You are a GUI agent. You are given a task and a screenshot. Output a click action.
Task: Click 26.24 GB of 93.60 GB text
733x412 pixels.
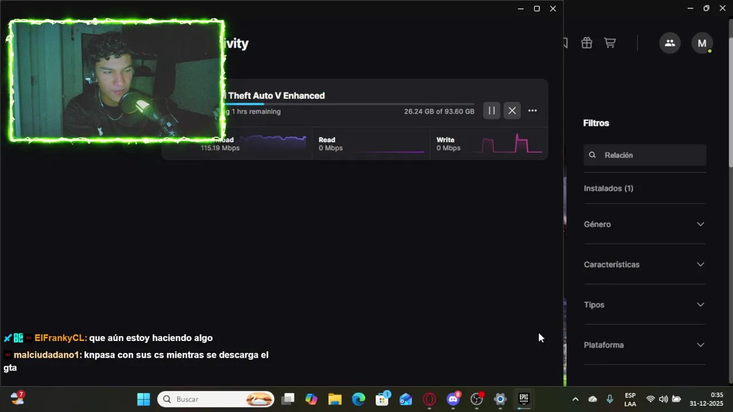tap(439, 112)
